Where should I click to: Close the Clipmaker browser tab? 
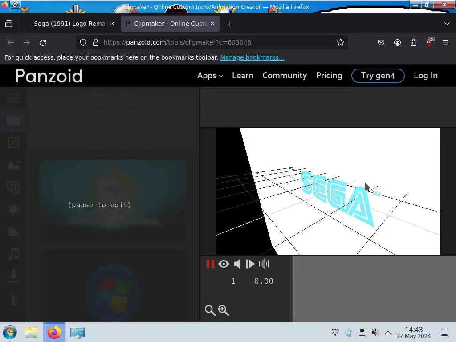(212, 24)
